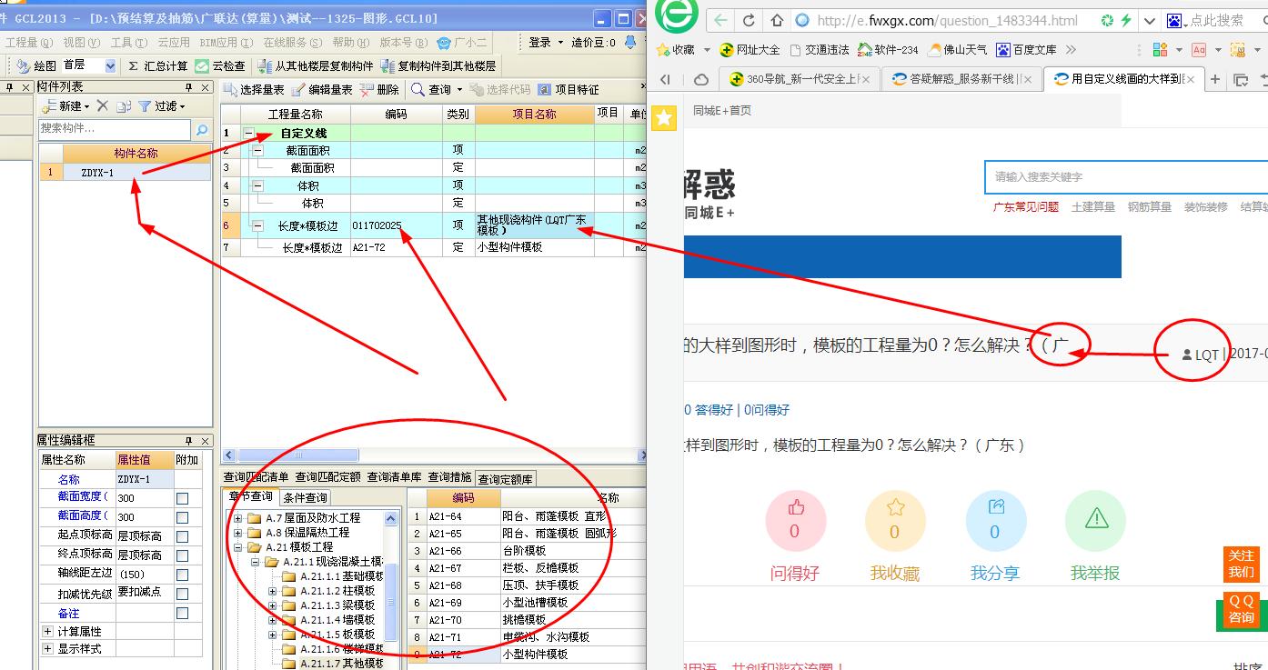The width and height of the screenshot is (1268, 670).
Task: Click the Baidu paw search engine icon
Action: click(x=1174, y=20)
